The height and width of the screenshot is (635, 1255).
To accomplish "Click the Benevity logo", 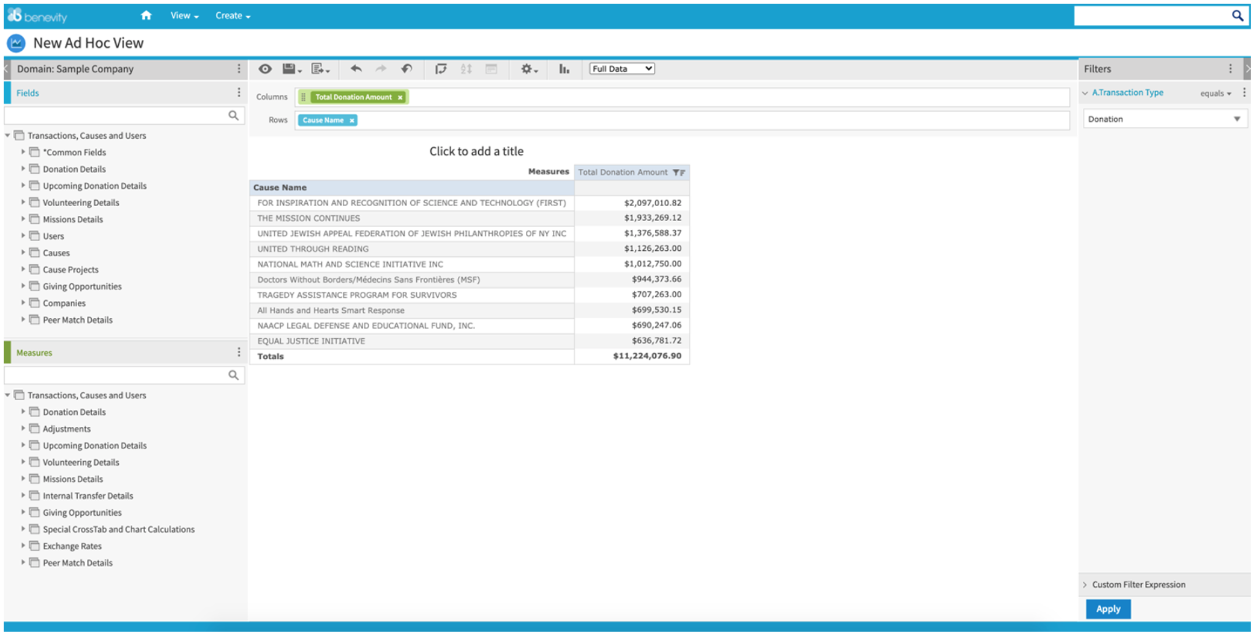I will pos(37,16).
